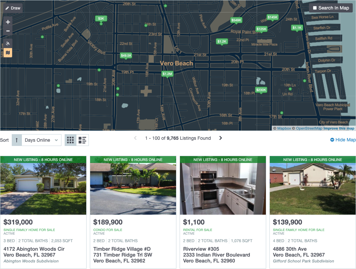Click the Hide Map link

click(x=343, y=140)
